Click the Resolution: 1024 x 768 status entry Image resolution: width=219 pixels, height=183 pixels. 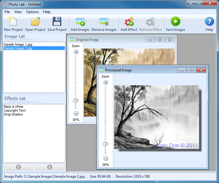(x=133, y=176)
